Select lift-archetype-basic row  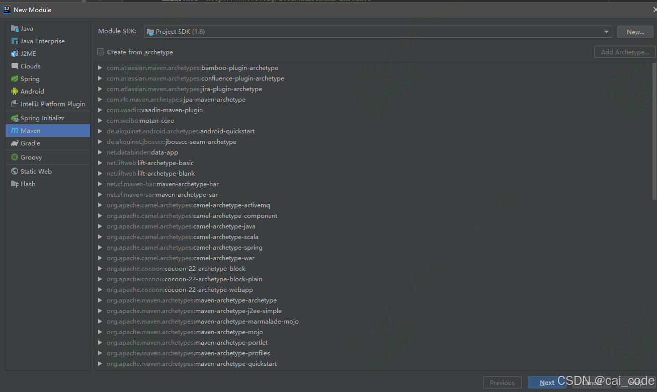pyautogui.click(x=374, y=163)
